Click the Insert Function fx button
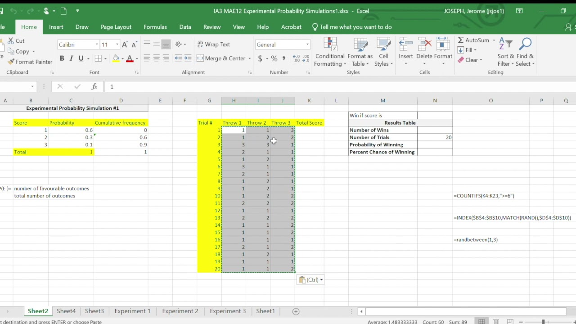The width and height of the screenshot is (576, 324). [x=94, y=86]
